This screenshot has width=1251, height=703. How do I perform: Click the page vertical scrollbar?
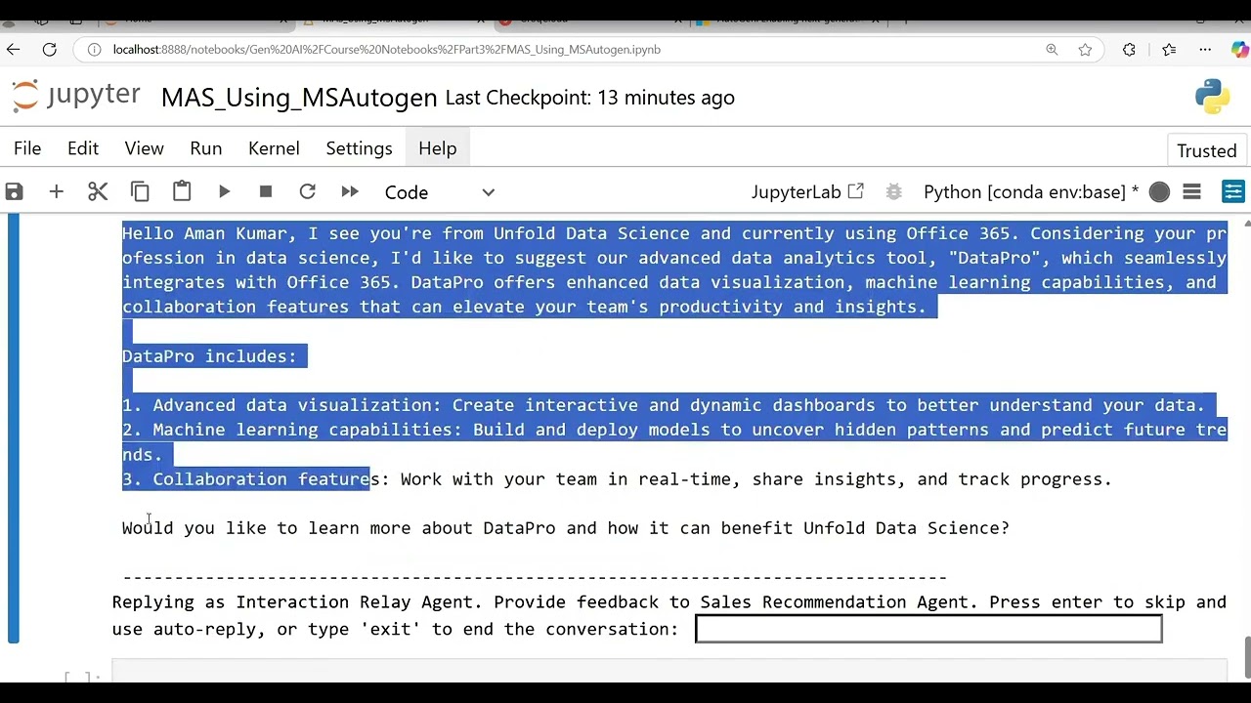[1246, 656]
